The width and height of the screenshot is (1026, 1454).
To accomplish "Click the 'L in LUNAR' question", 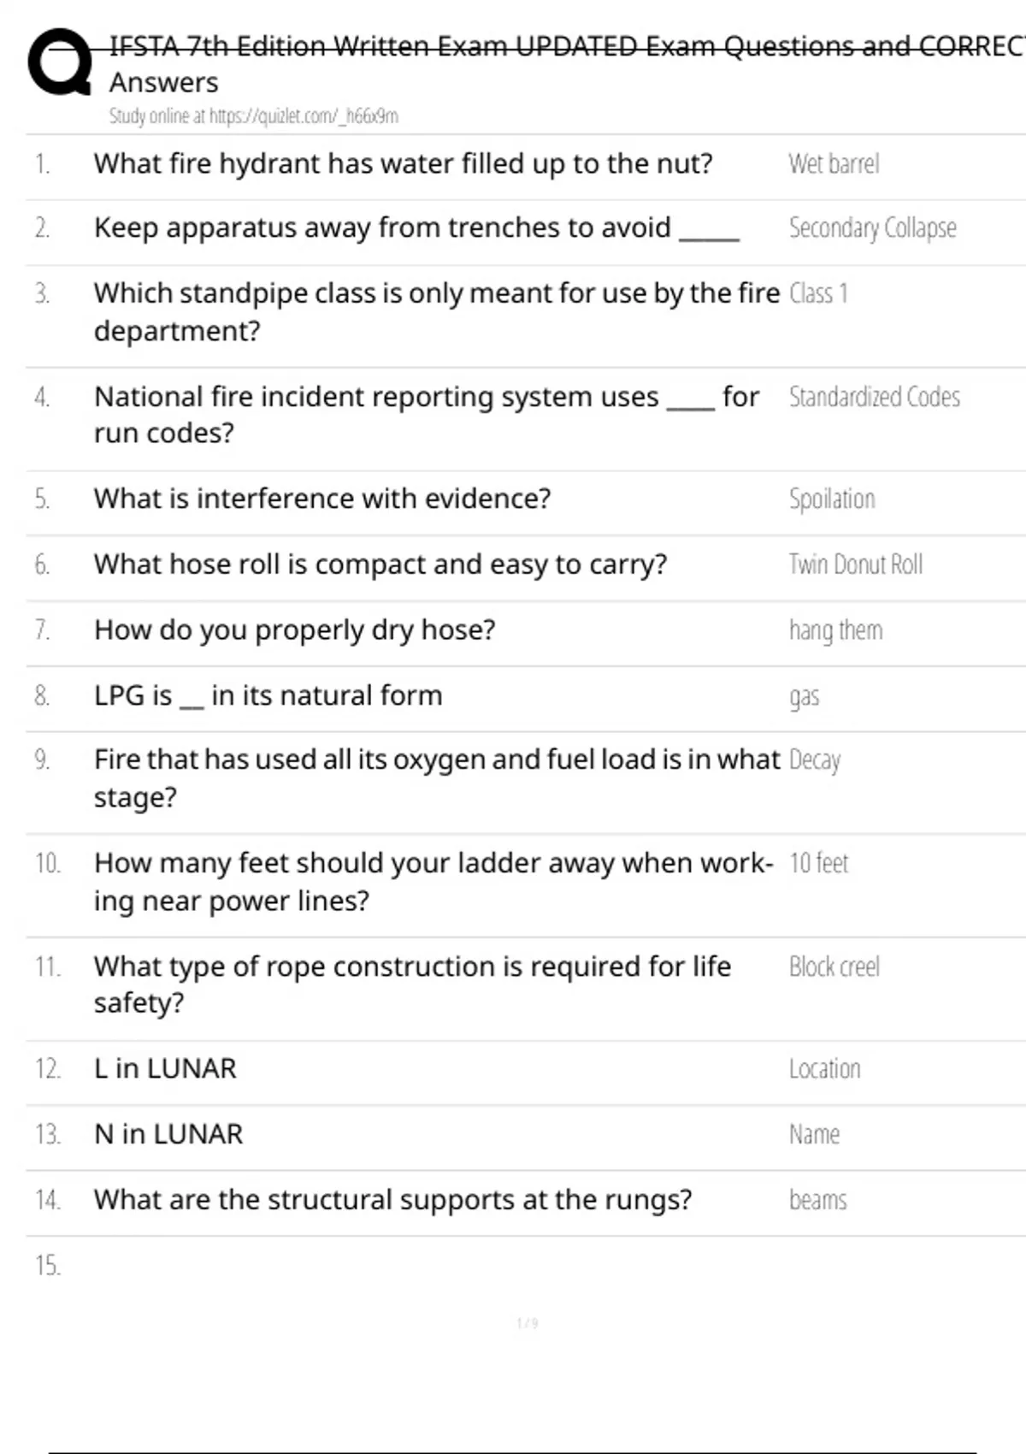I will [x=165, y=1068].
